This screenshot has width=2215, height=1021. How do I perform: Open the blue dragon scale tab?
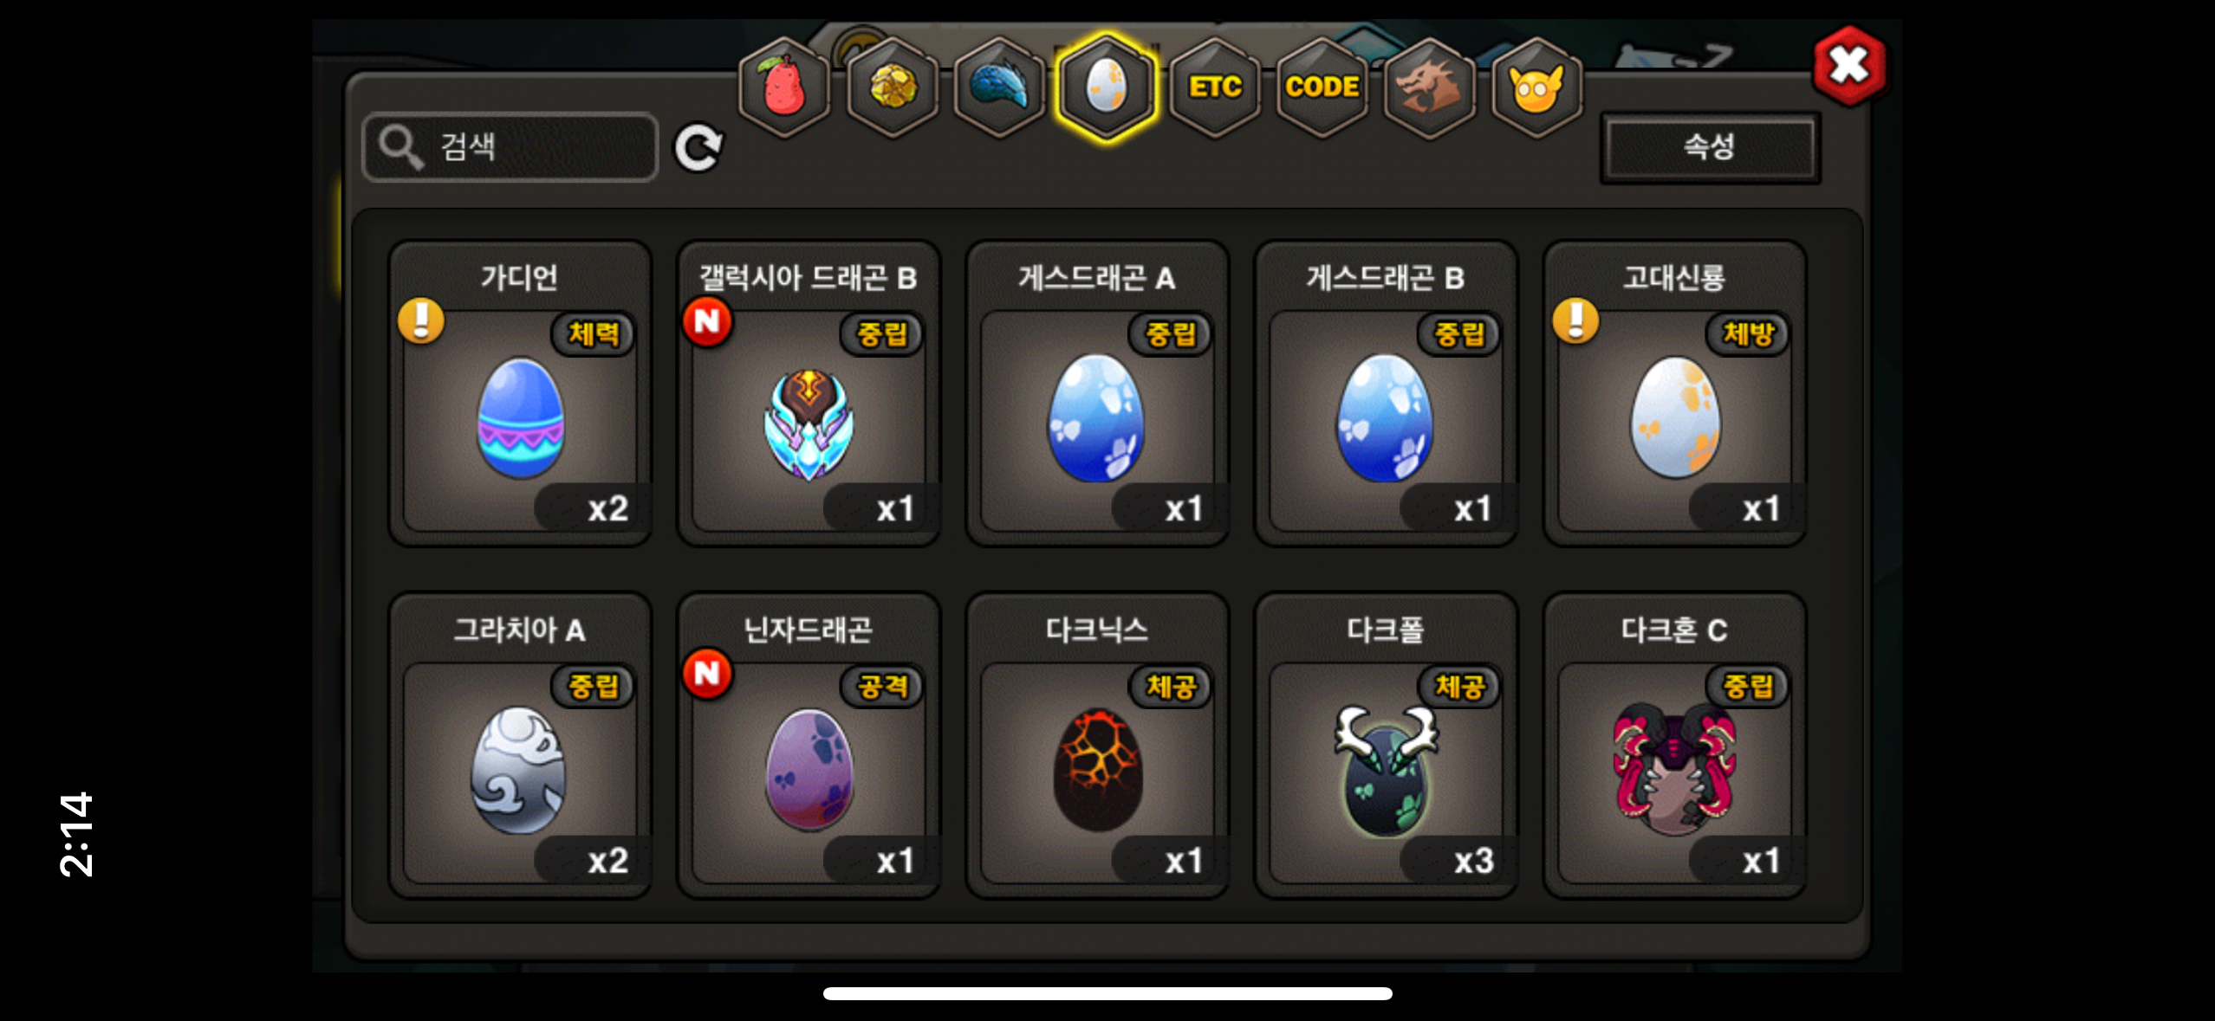point(999,87)
